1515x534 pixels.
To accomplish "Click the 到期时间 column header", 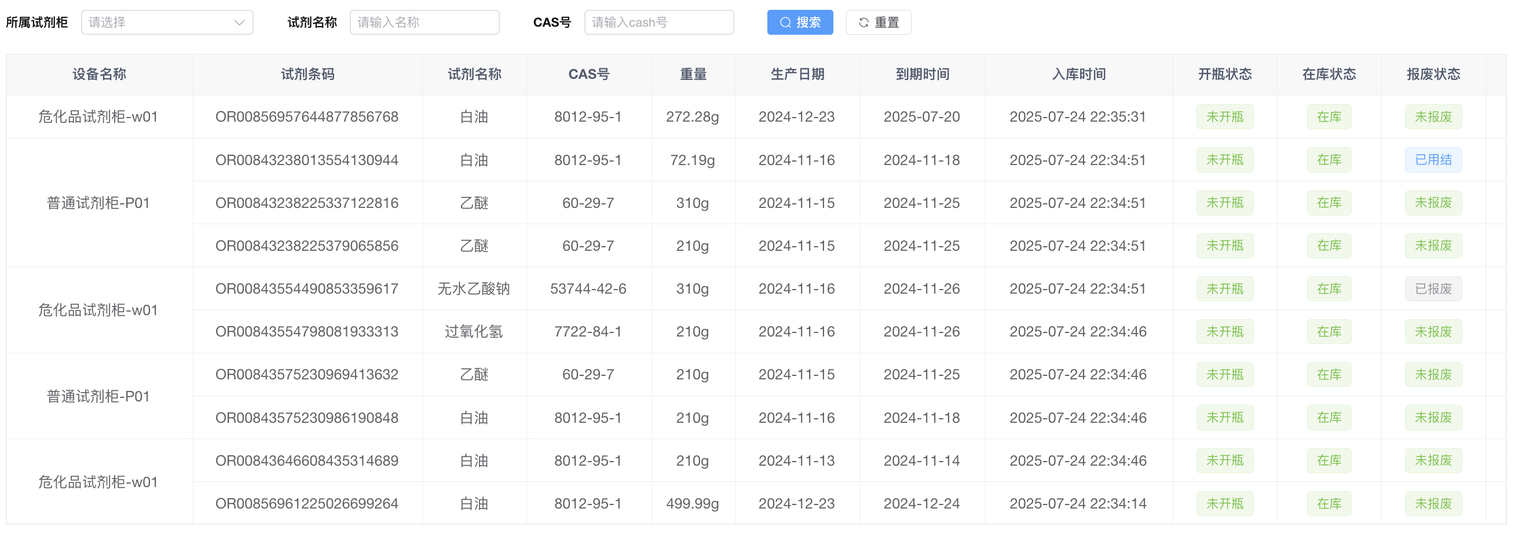I will 922,74.
